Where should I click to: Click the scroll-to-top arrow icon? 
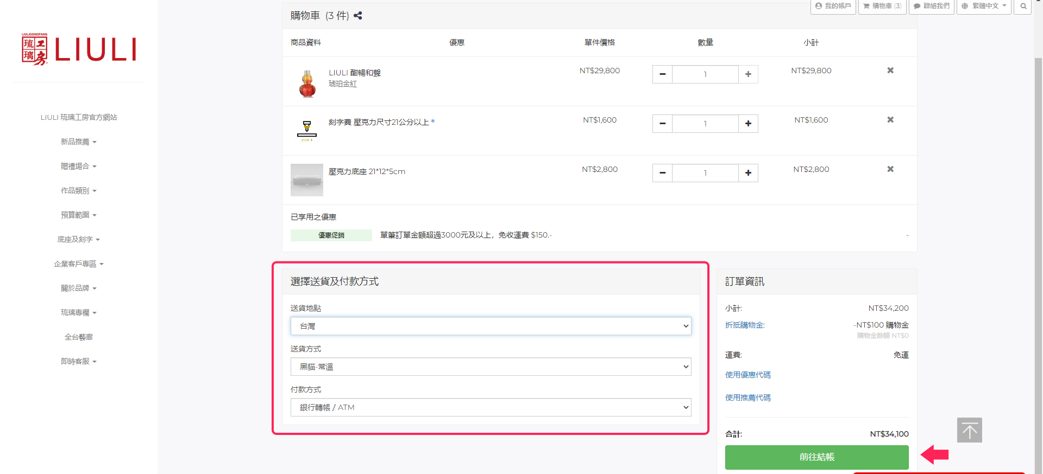click(969, 431)
